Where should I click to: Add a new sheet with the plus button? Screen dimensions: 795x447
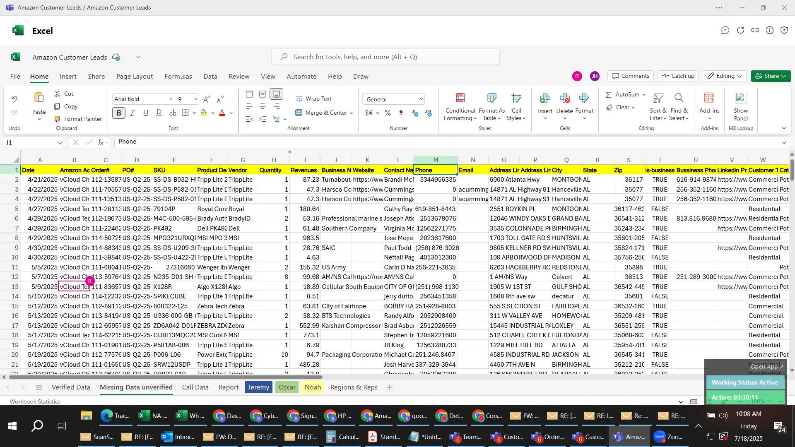click(389, 387)
